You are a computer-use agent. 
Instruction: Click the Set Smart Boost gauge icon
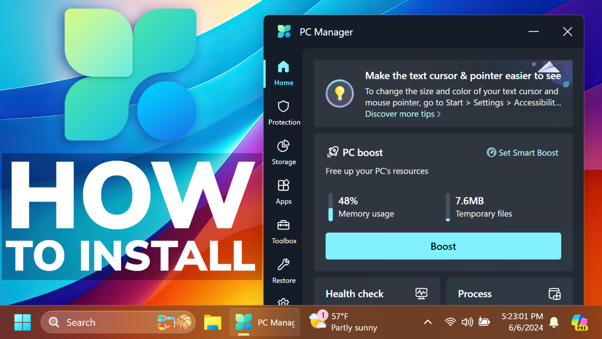coord(491,153)
